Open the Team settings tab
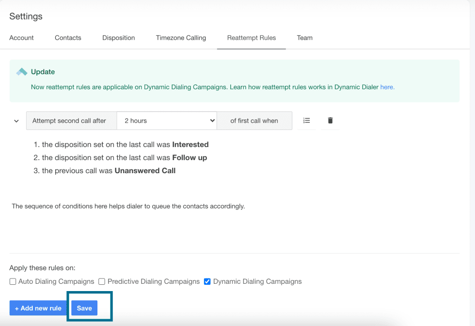Screen dimensions: 475x326 [304, 38]
